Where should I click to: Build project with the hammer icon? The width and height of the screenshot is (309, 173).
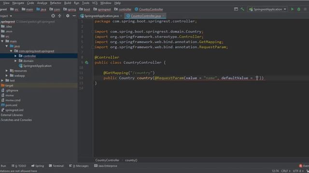(x=242, y=9)
